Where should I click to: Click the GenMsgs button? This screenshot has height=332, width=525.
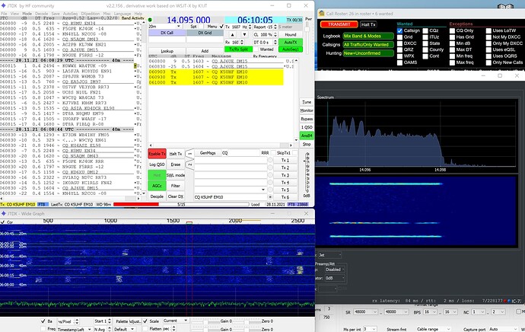[x=208, y=153]
